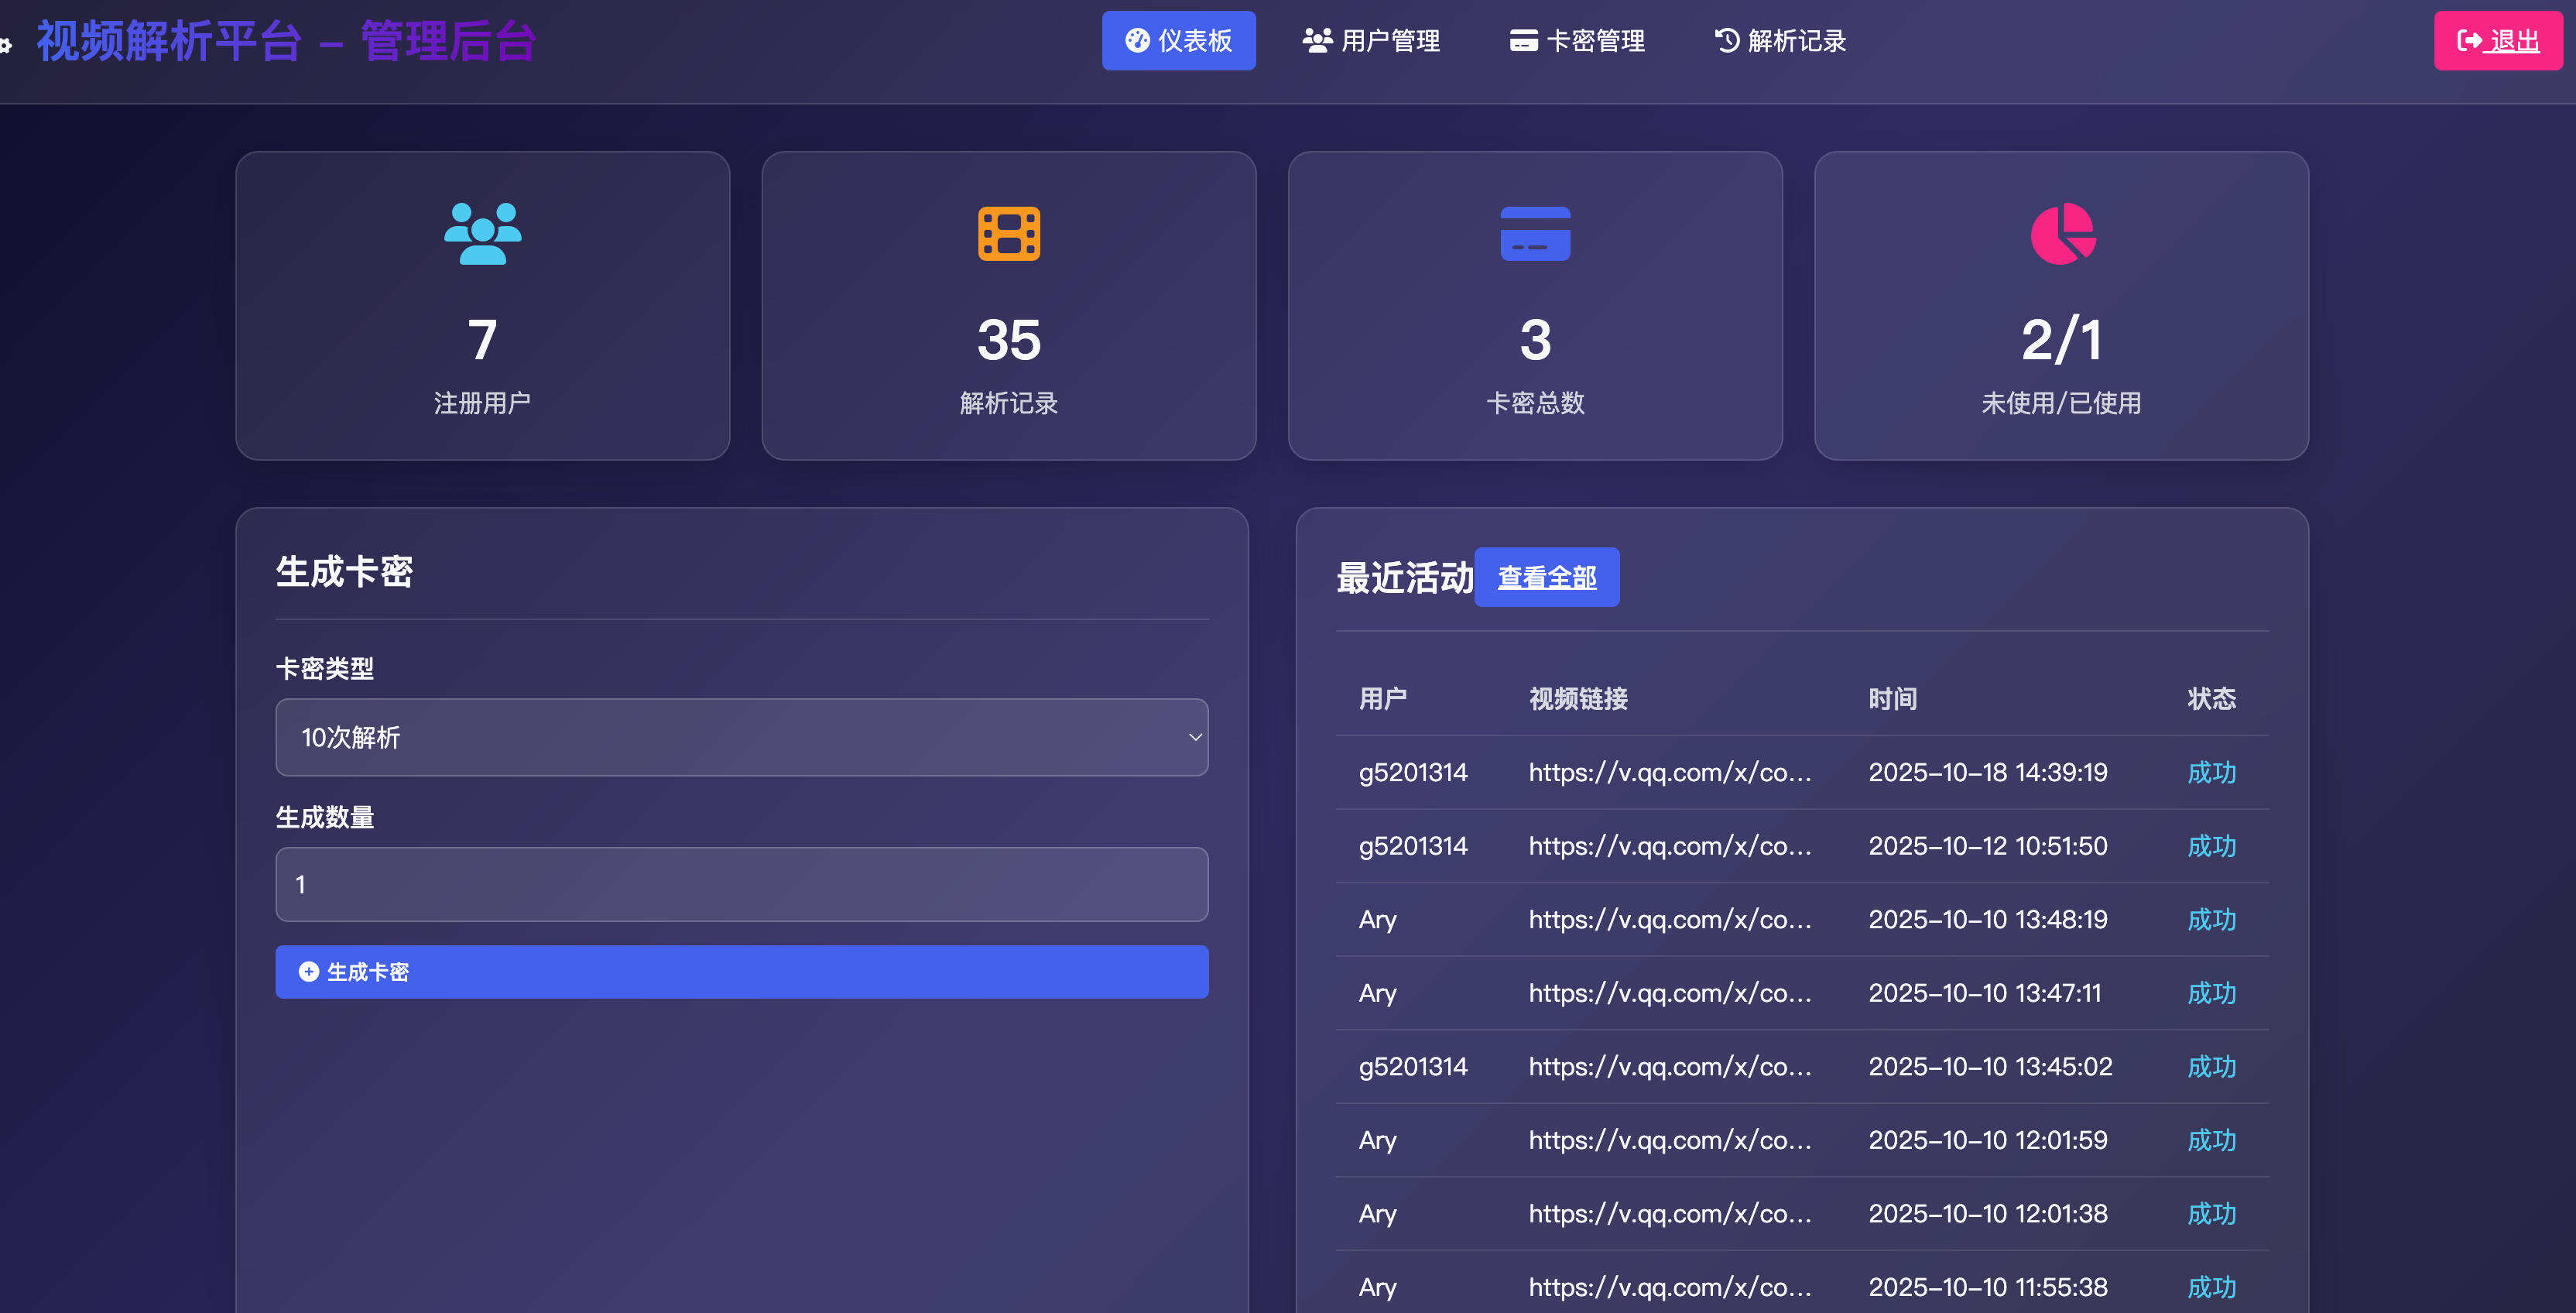Click the 生成数量 quantity input field

[741, 884]
